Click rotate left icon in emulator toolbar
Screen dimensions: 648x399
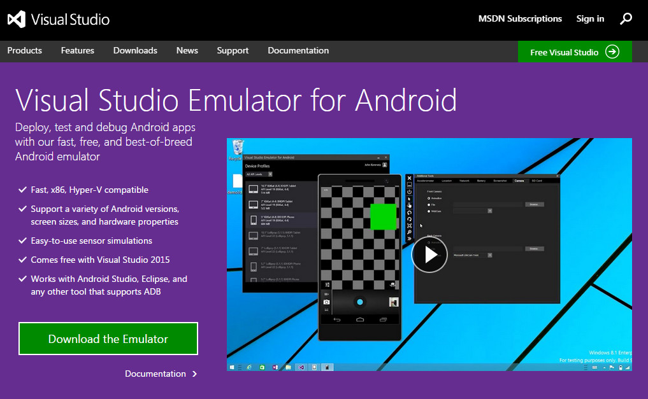pyautogui.click(x=410, y=213)
